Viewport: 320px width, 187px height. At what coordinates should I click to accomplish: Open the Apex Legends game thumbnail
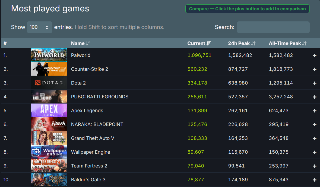click(x=49, y=110)
